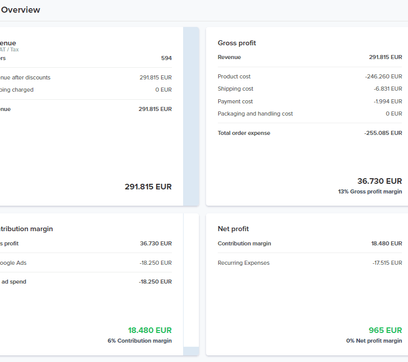Click the -17.515 EUR recurring expenses value
The width and height of the screenshot is (408, 362).
pos(387,263)
